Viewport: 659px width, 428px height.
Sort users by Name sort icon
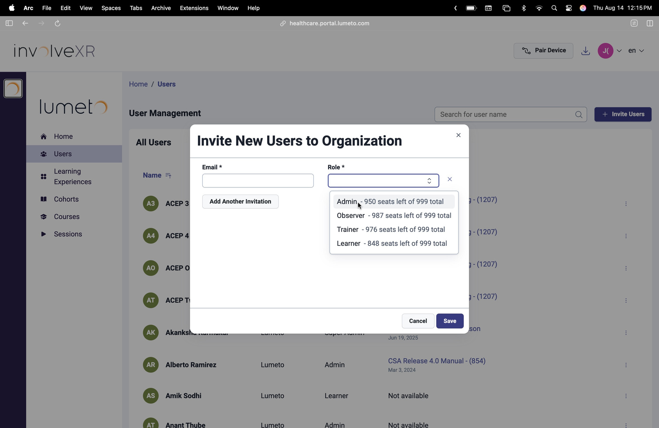[x=169, y=176]
